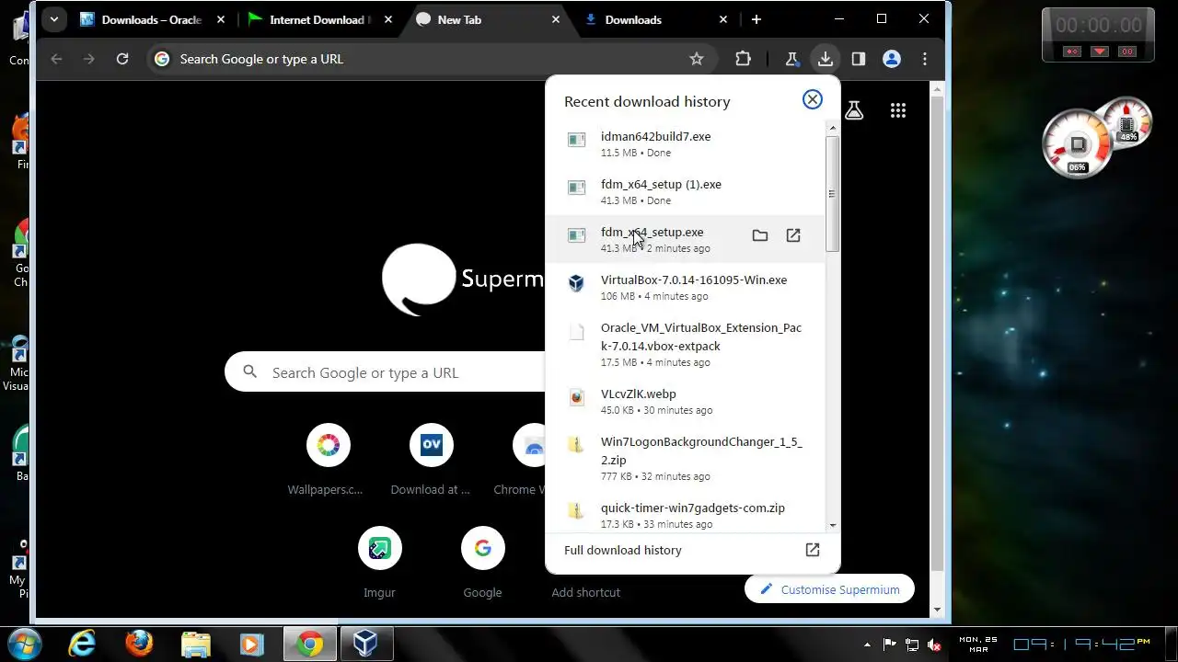Open the Windows Start menu orb
This screenshot has width=1178, height=662.
(x=25, y=644)
